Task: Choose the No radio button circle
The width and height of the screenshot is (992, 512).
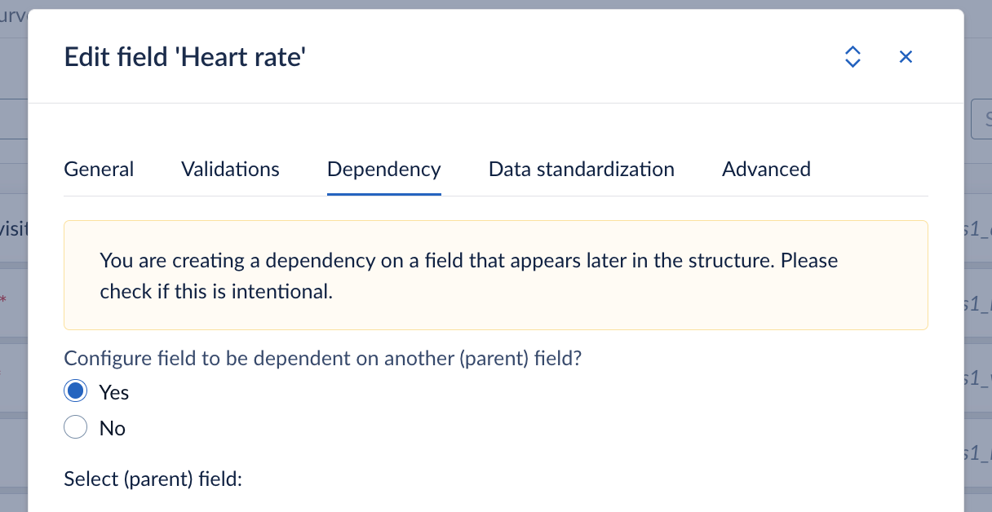Action: pyautogui.click(x=76, y=427)
